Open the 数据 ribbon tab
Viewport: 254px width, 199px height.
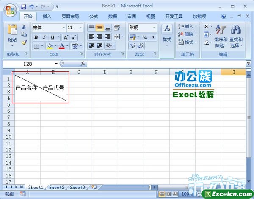click(113, 17)
